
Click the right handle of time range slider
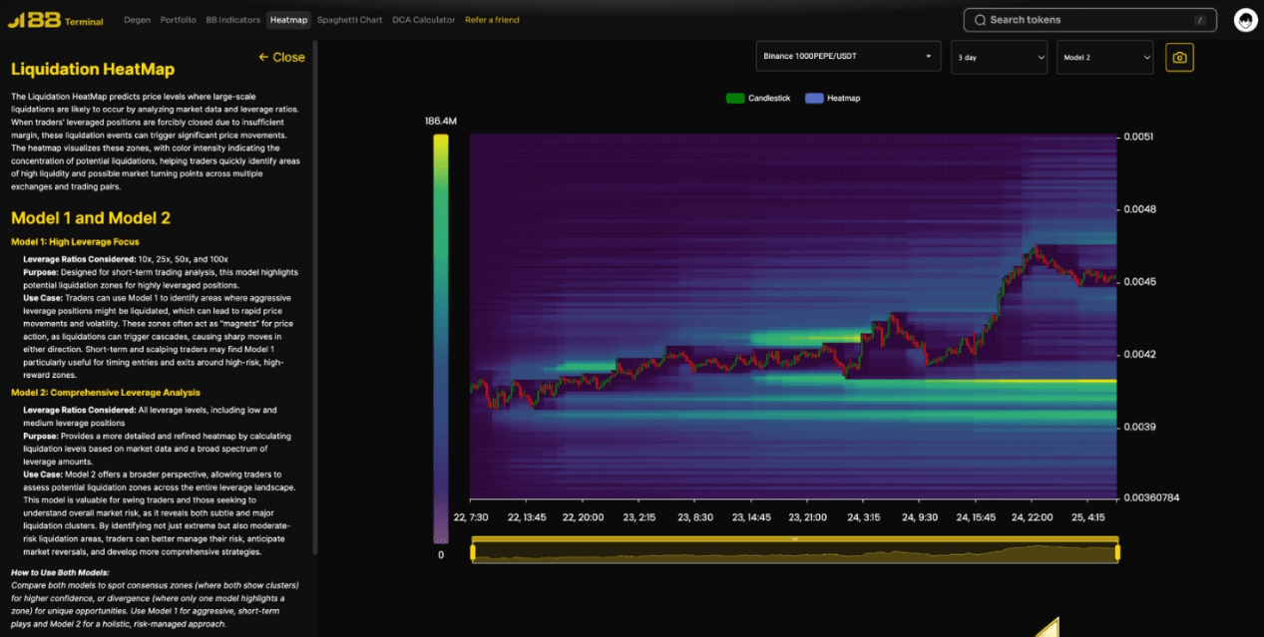tap(1117, 551)
